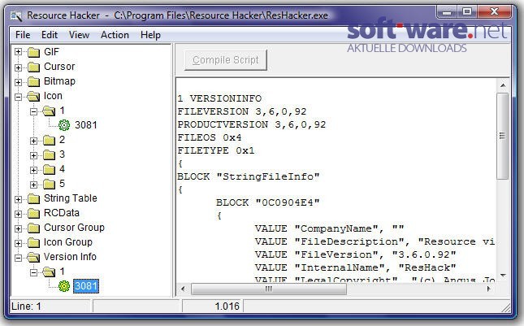524x326 pixels.
Task: Open the Help menu
Action: [x=150, y=35]
